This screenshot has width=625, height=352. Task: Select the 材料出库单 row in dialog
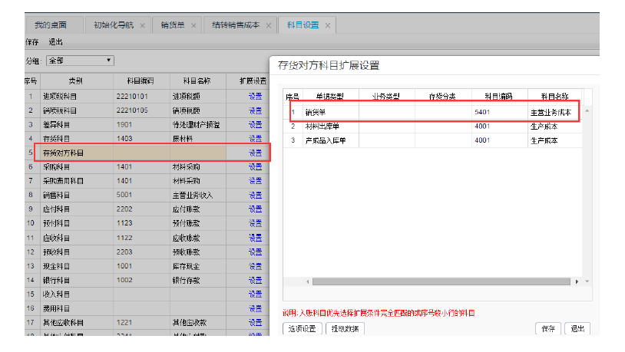coord(322,126)
